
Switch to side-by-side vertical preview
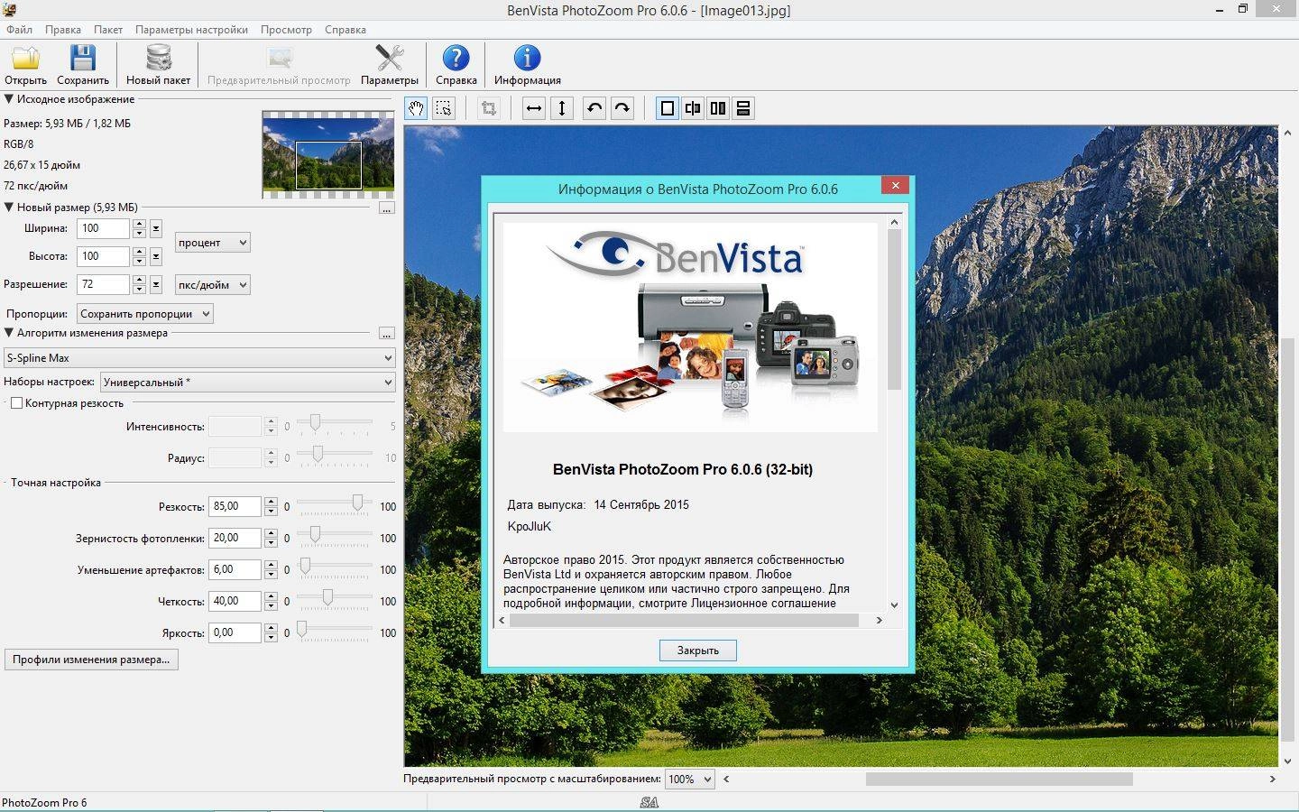coord(718,108)
